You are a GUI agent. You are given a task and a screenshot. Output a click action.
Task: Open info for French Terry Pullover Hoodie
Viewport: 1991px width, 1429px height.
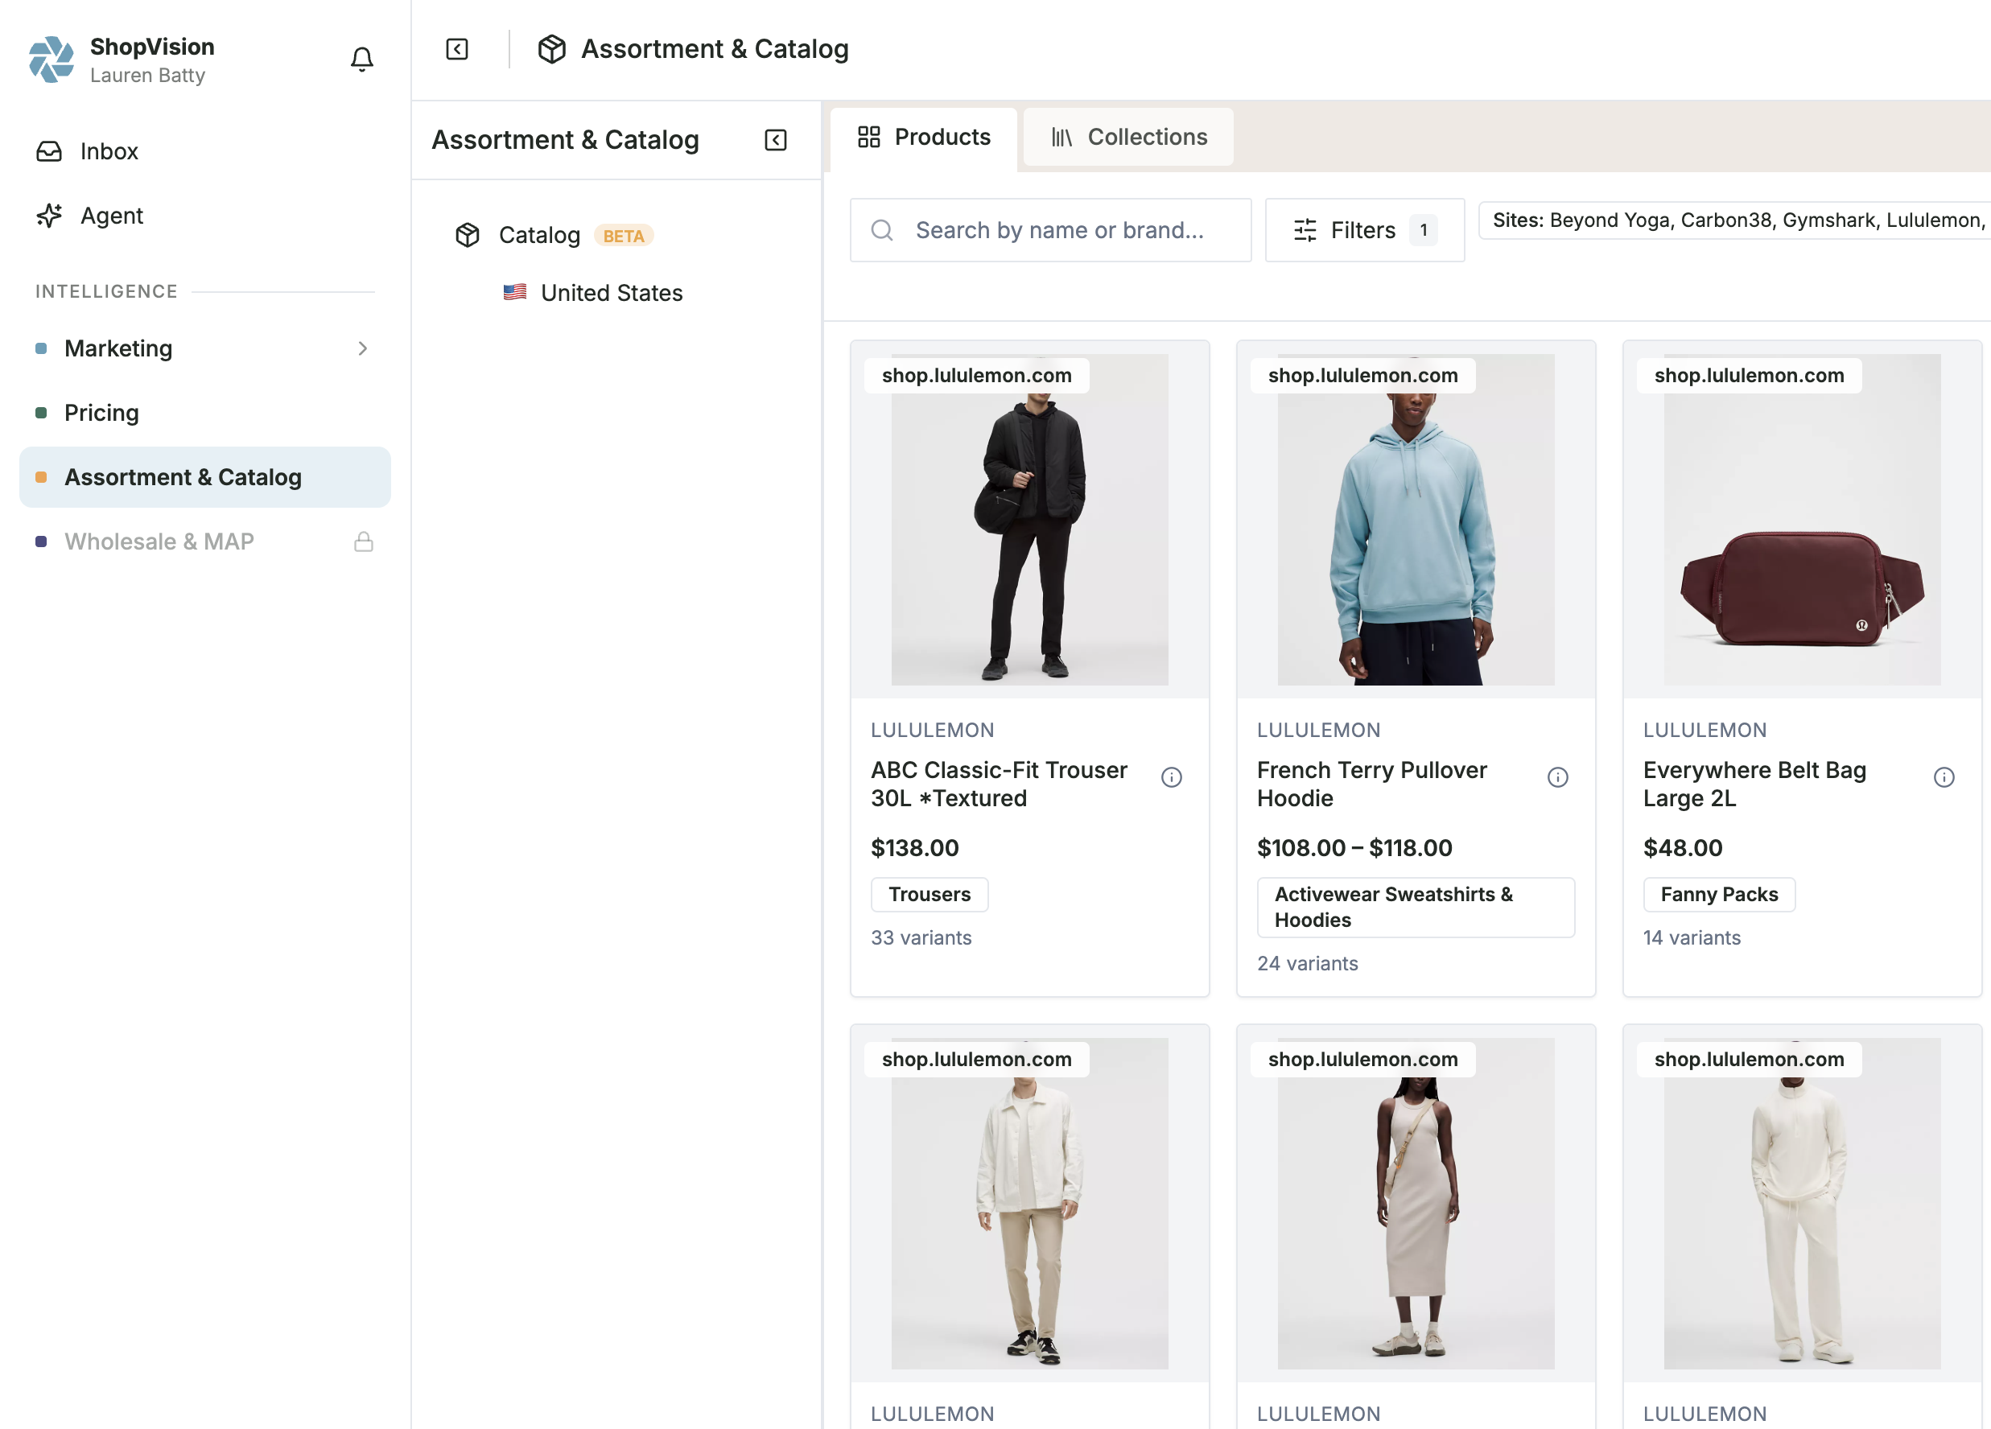1558,776
